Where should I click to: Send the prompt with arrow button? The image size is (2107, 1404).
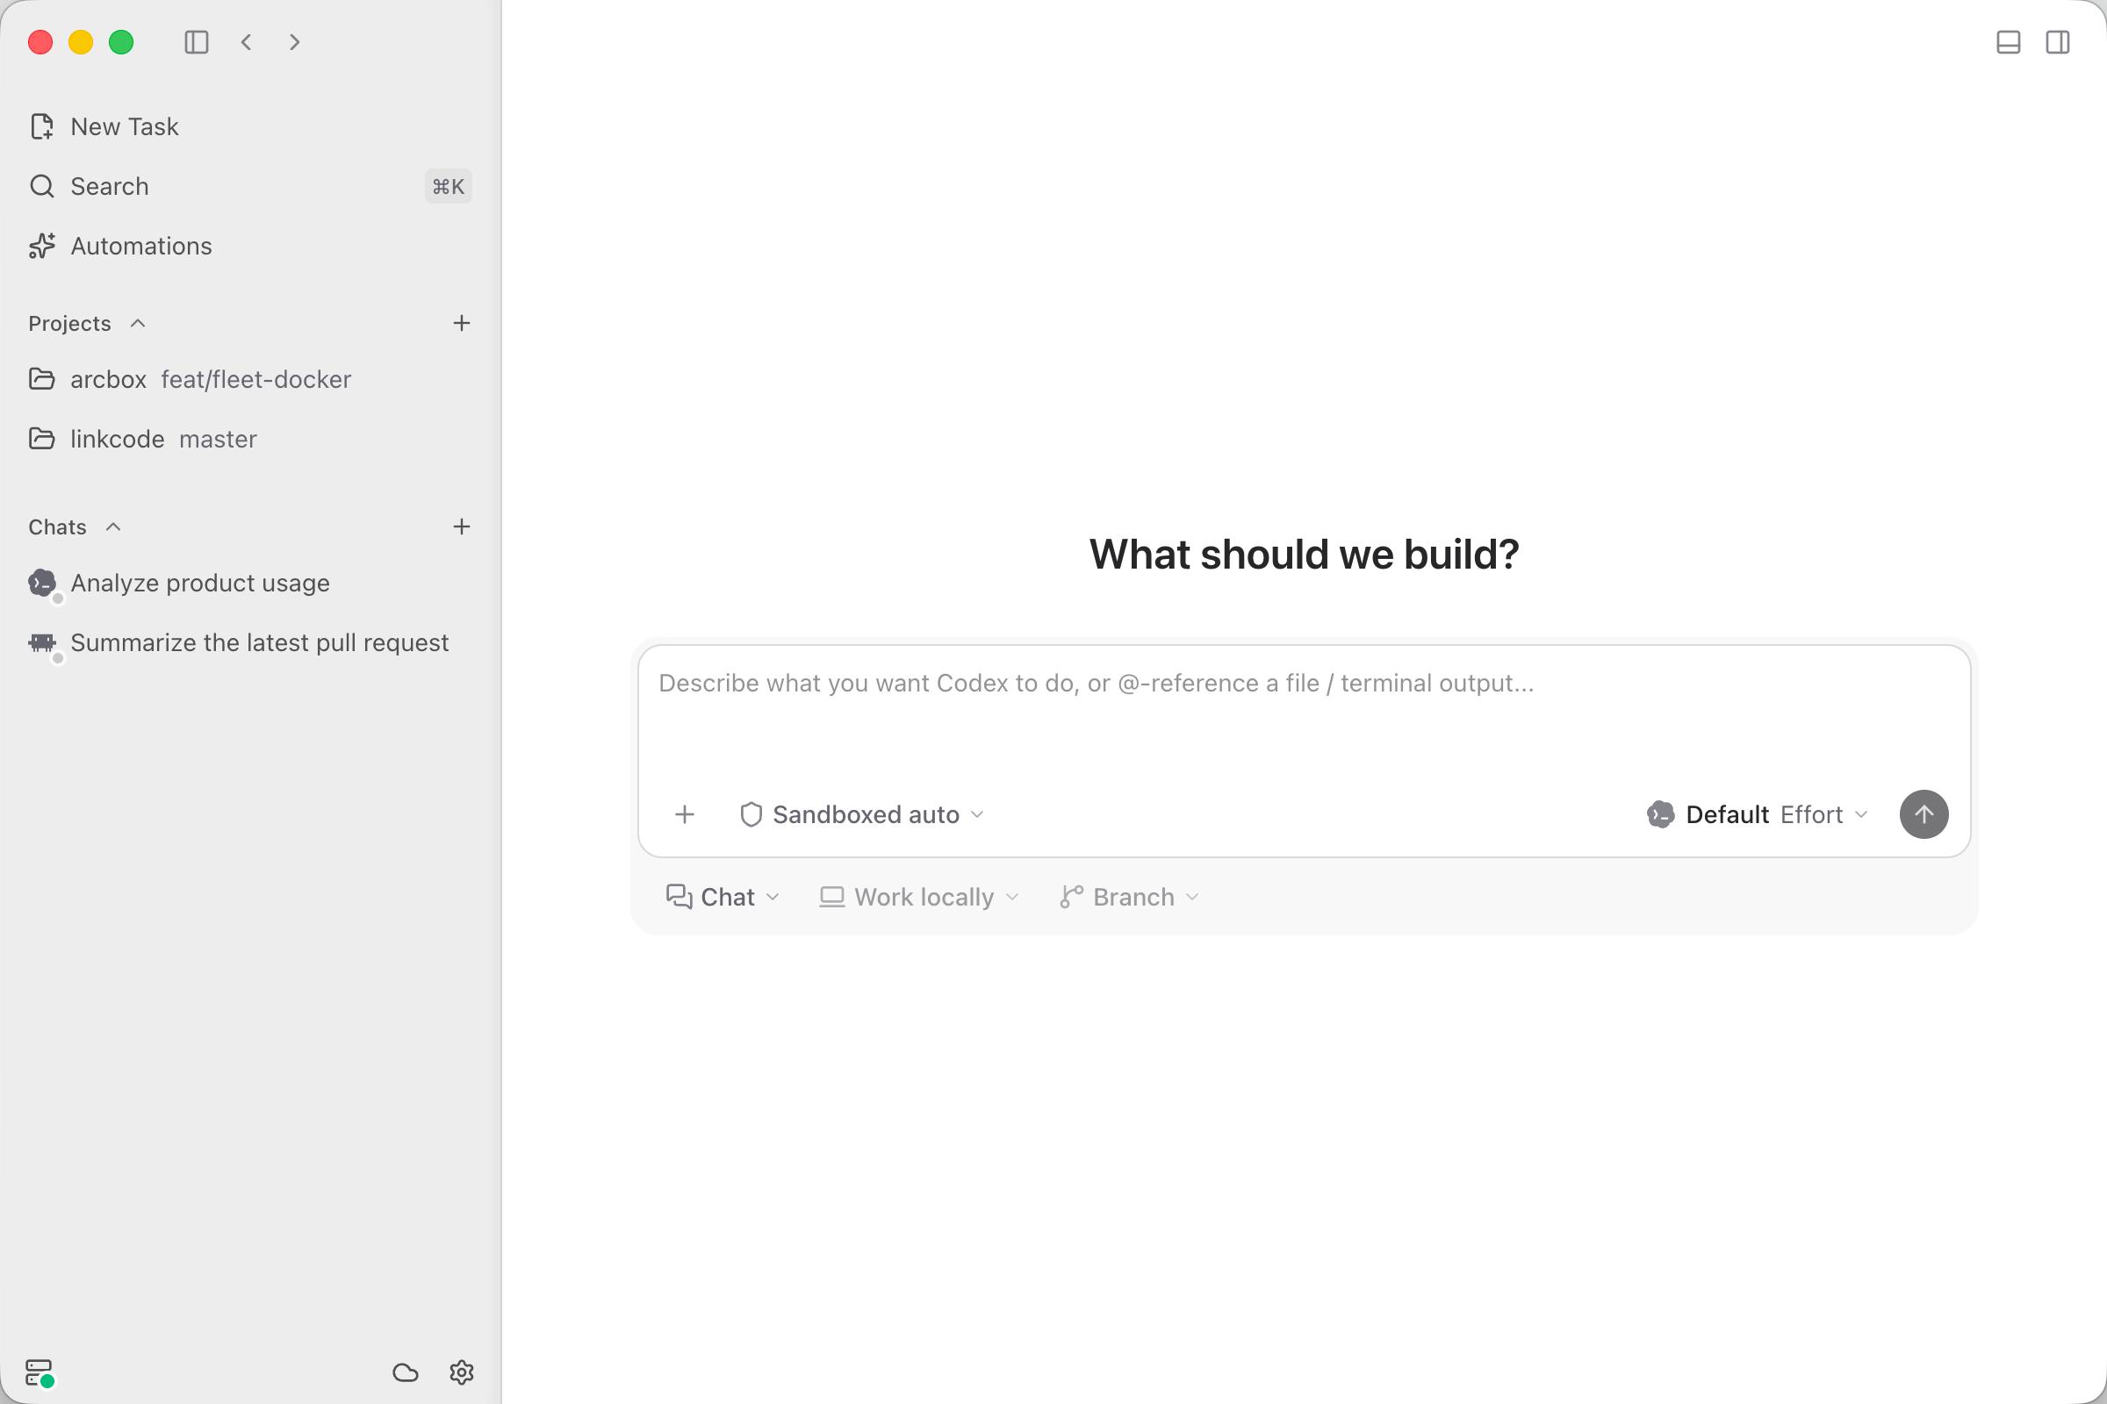tap(1924, 814)
